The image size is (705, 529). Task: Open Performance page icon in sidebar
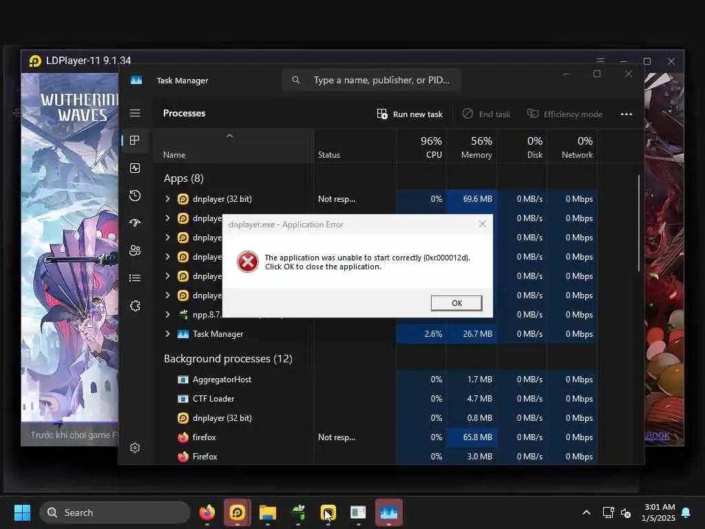pos(135,168)
